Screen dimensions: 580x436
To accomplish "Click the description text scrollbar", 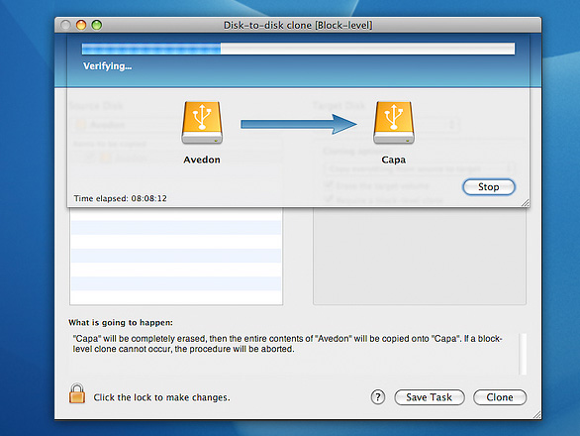I will (523, 354).
